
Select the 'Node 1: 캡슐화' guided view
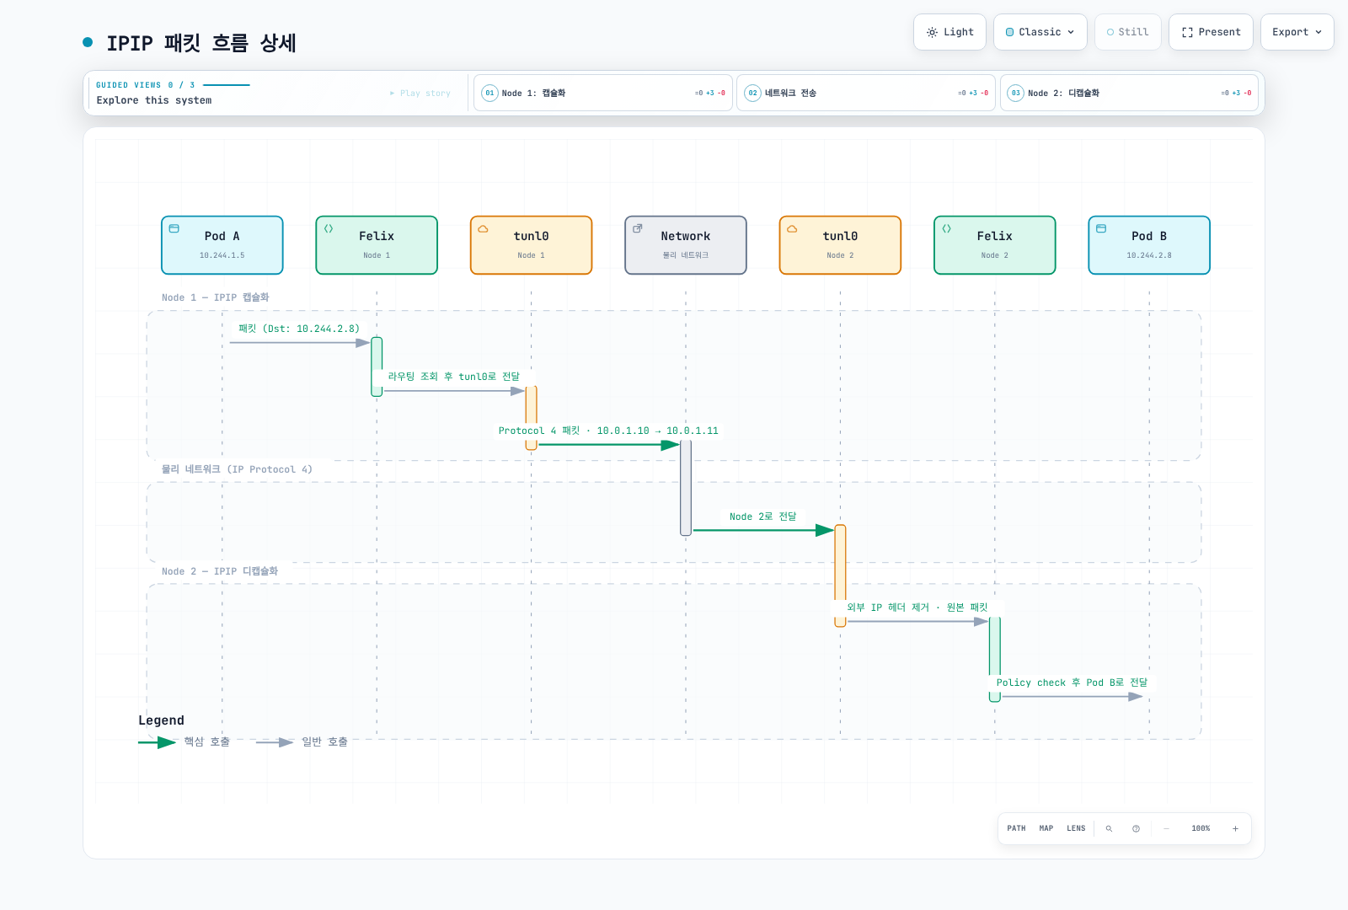coord(602,93)
